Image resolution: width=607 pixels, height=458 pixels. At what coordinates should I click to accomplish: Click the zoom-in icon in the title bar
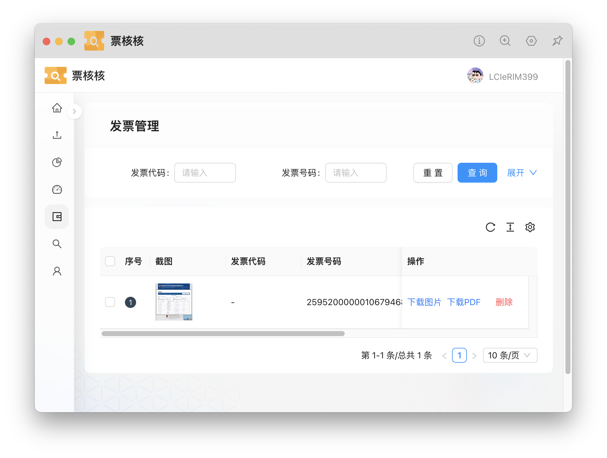pyautogui.click(x=505, y=41)
